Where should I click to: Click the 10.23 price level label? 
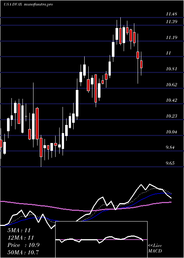171,116
